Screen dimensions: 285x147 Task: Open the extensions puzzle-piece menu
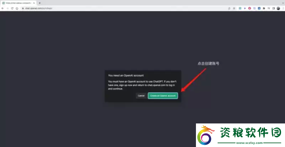pos(264,8)
